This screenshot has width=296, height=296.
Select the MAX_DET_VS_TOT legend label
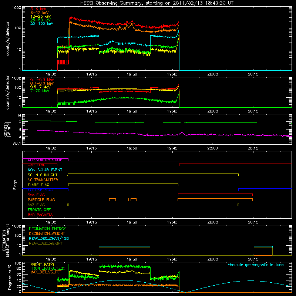[x=46, y=272]
